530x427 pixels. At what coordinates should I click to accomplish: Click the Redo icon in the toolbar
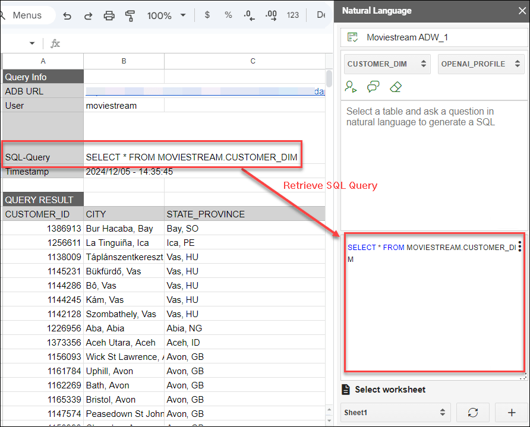pyautogui.click(x=88, y=16)
